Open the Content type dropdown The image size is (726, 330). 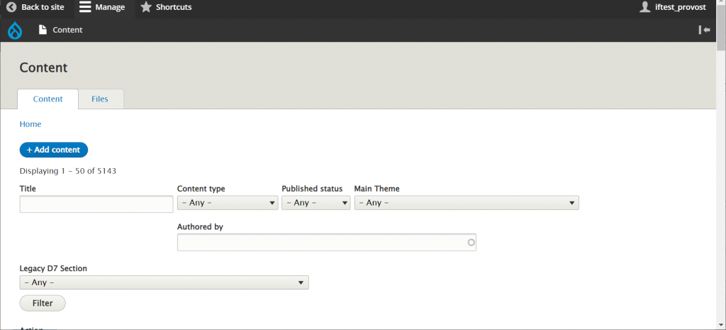(228, 203)
